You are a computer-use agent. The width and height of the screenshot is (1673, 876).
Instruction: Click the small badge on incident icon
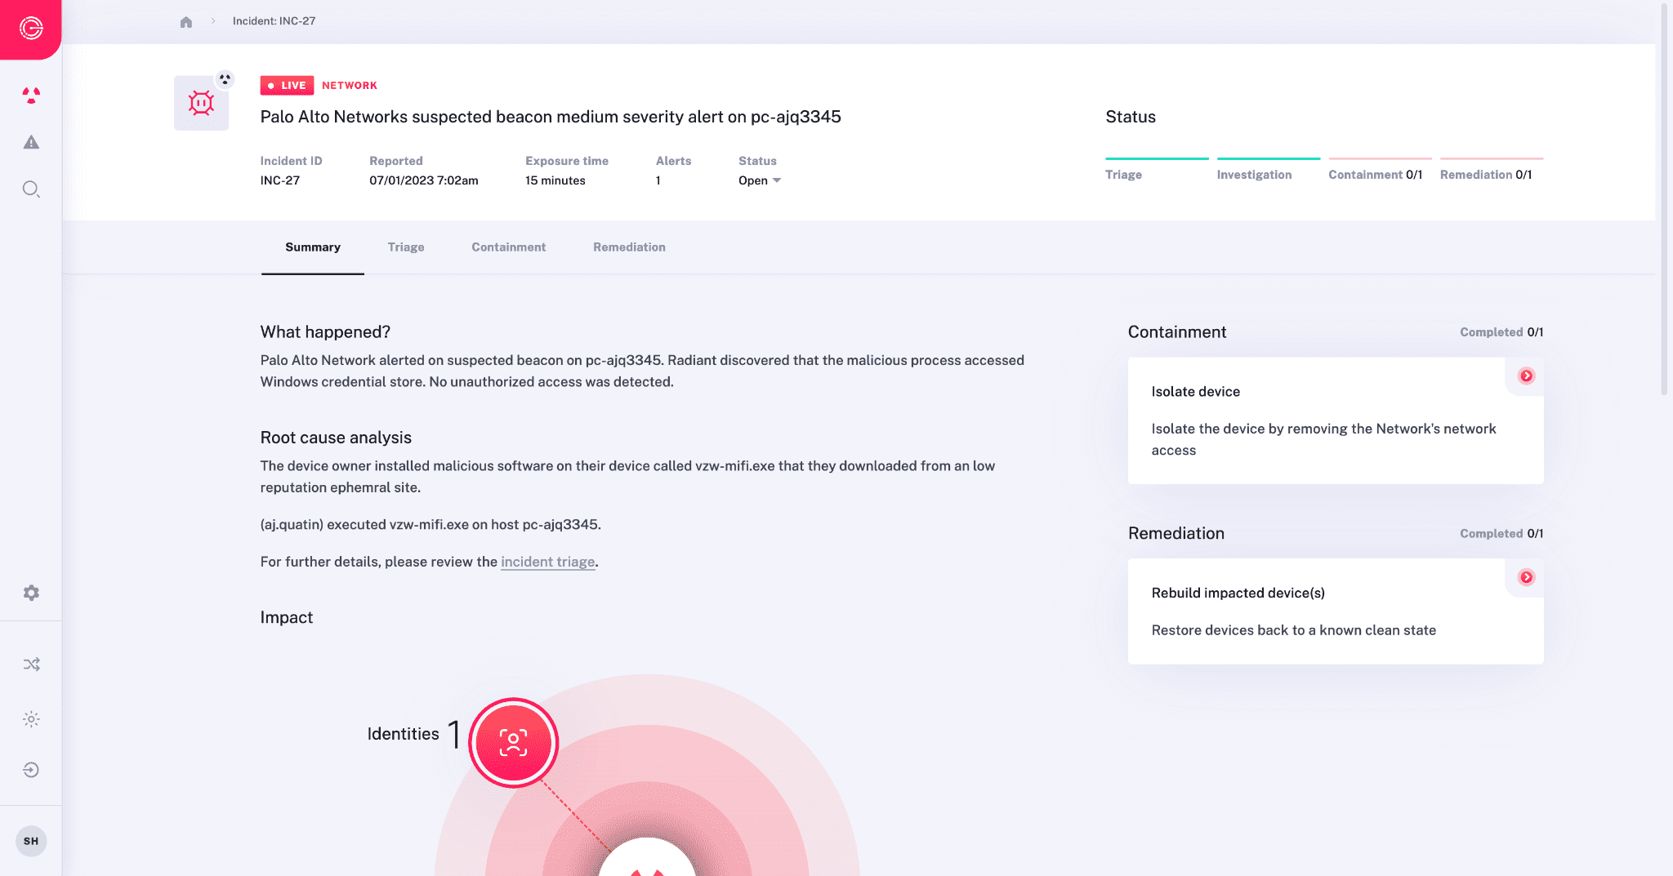225,79
